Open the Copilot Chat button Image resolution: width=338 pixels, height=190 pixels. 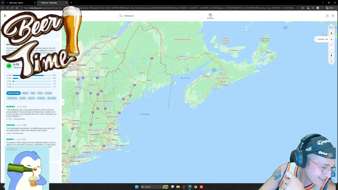(x=330, y=8)
